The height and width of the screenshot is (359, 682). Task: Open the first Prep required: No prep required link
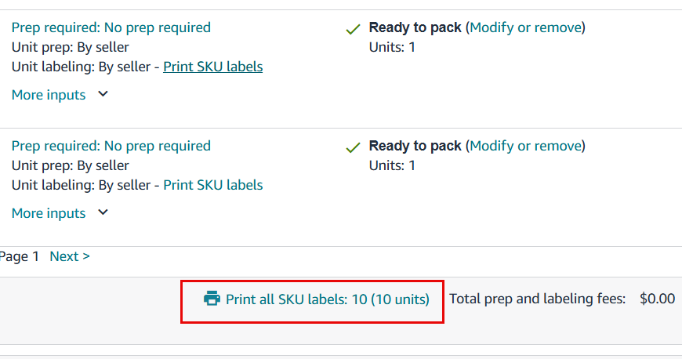click(111, 27)
